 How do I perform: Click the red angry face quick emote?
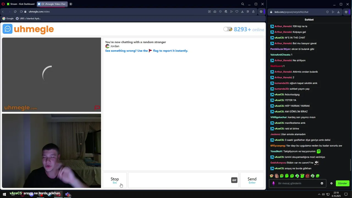tap(307, 176)
